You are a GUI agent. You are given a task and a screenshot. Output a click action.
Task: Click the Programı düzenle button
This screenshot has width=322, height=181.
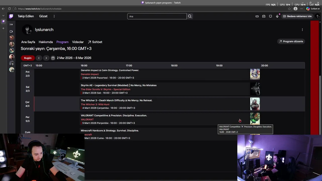coord(291,41)
